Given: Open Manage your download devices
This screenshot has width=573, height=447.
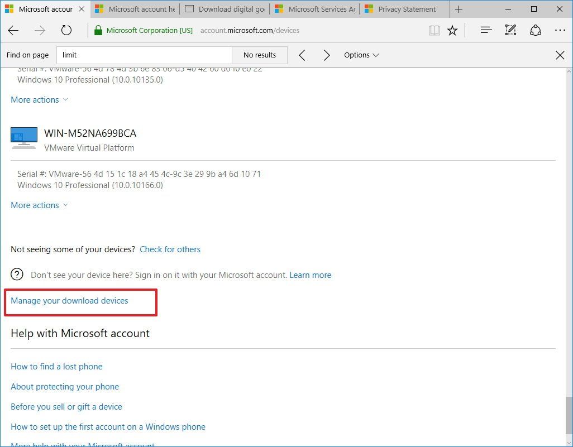Looking at the screenshot, I should [69, 300].
